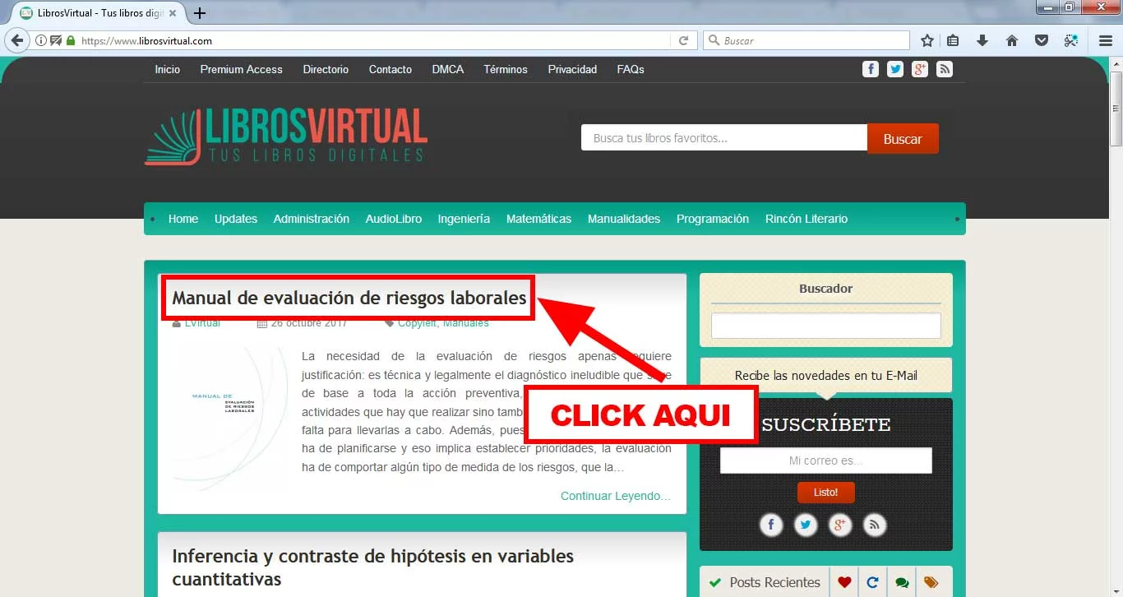Click RSS round icon under Suscríbete
Viewport: 1123px width, 597px height.
875,525
